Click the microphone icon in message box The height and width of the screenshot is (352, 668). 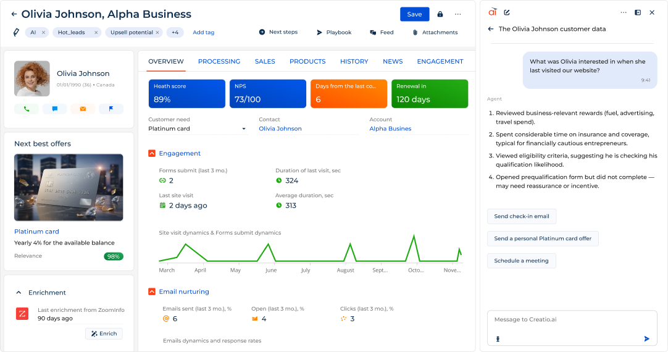pyautogui.click(x=497, y=338)
